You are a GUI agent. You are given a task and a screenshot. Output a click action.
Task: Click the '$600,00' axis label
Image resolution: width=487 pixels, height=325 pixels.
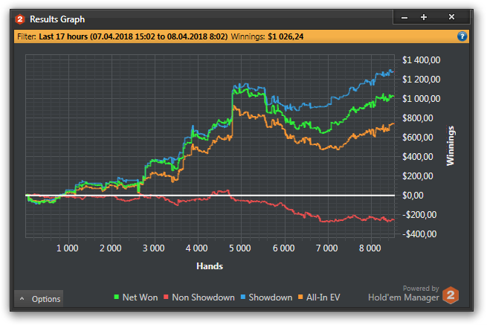pos(418,137)
